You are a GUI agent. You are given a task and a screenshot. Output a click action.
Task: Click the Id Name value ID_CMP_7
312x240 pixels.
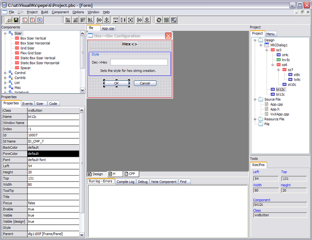point(53,141)
